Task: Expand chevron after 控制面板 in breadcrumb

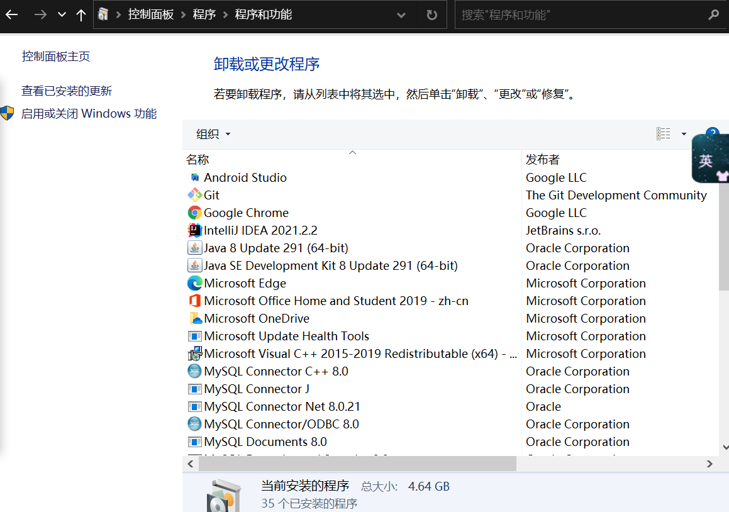Action: [x=183, y=15]
